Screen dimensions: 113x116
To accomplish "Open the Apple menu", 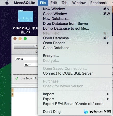I will click(7, 3).
